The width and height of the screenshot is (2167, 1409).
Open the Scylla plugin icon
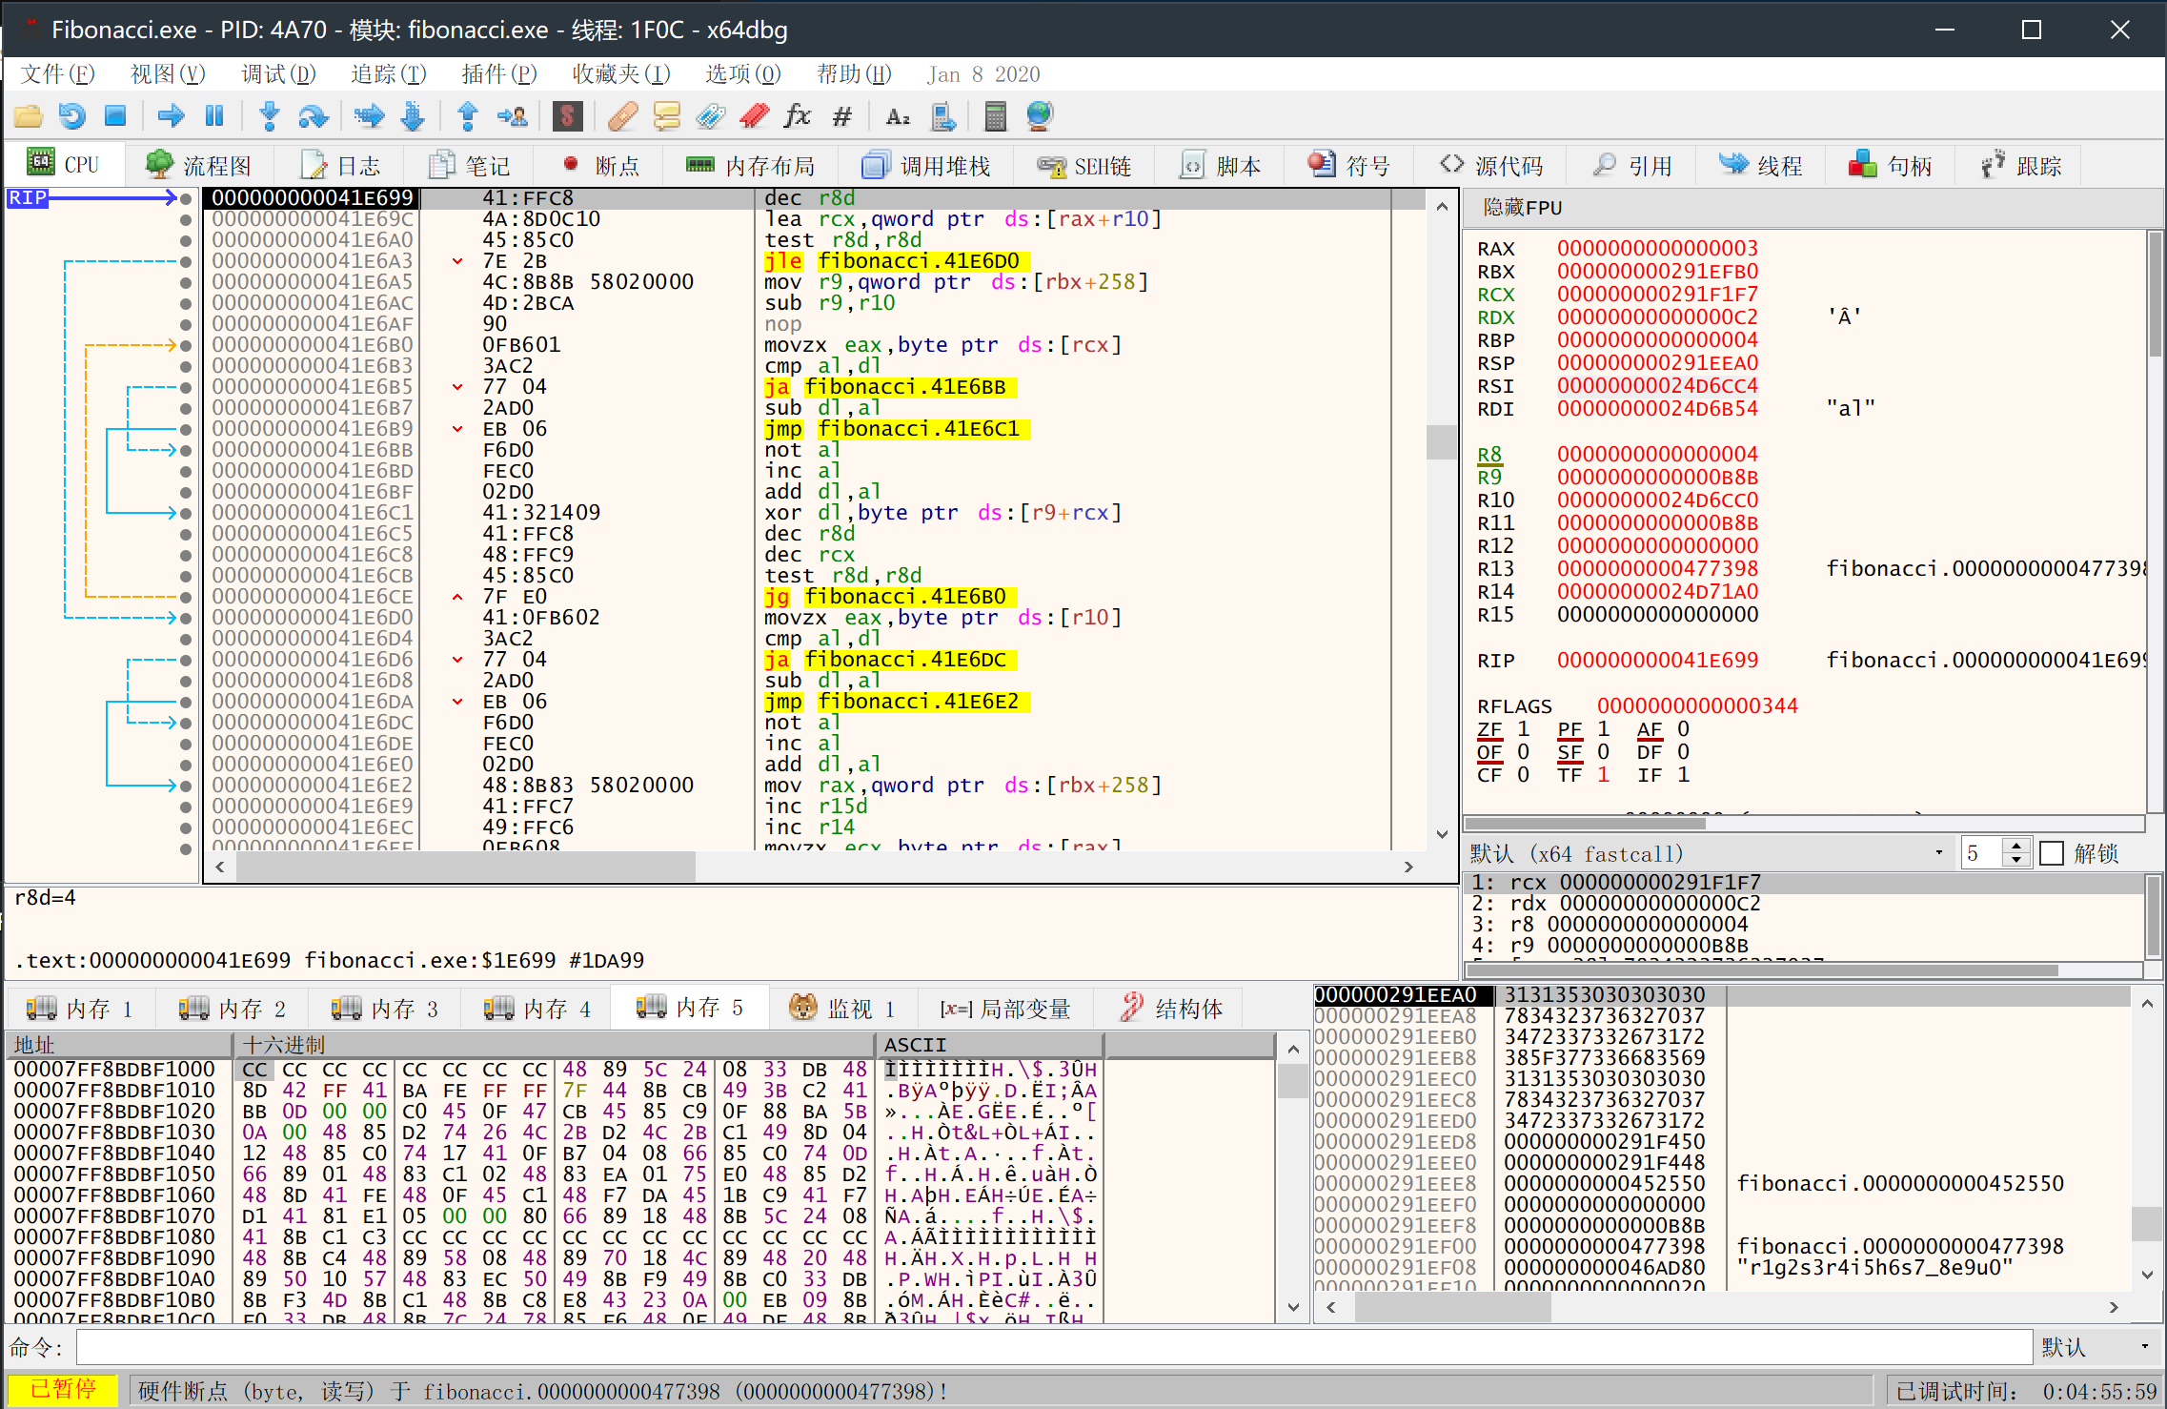click(568, 116)
